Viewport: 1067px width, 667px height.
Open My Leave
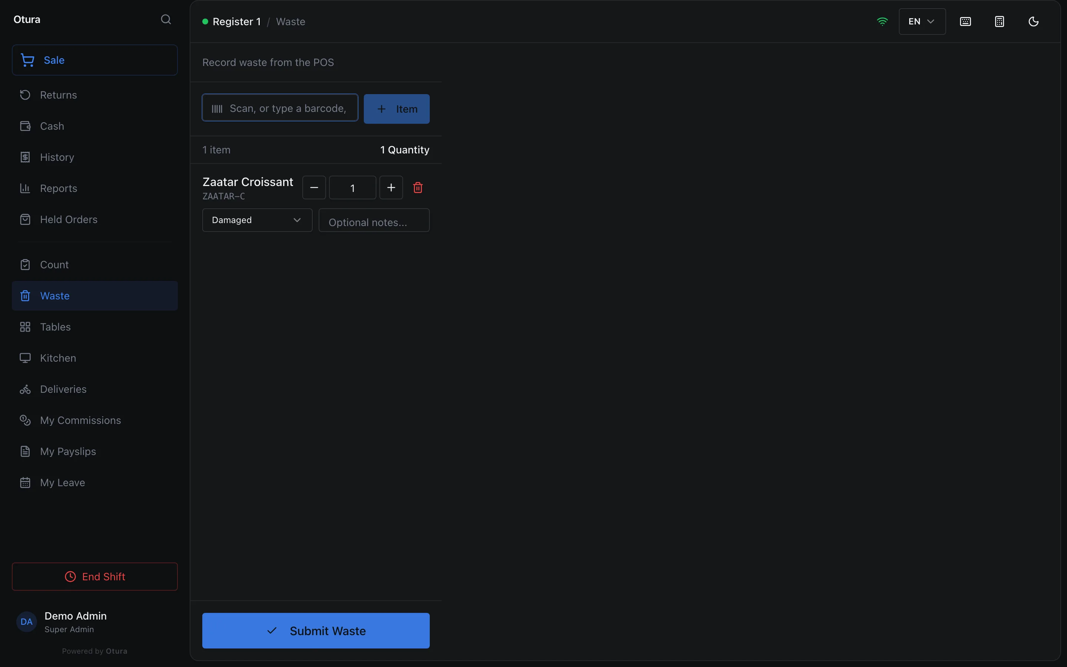click(x=95, y=482)
